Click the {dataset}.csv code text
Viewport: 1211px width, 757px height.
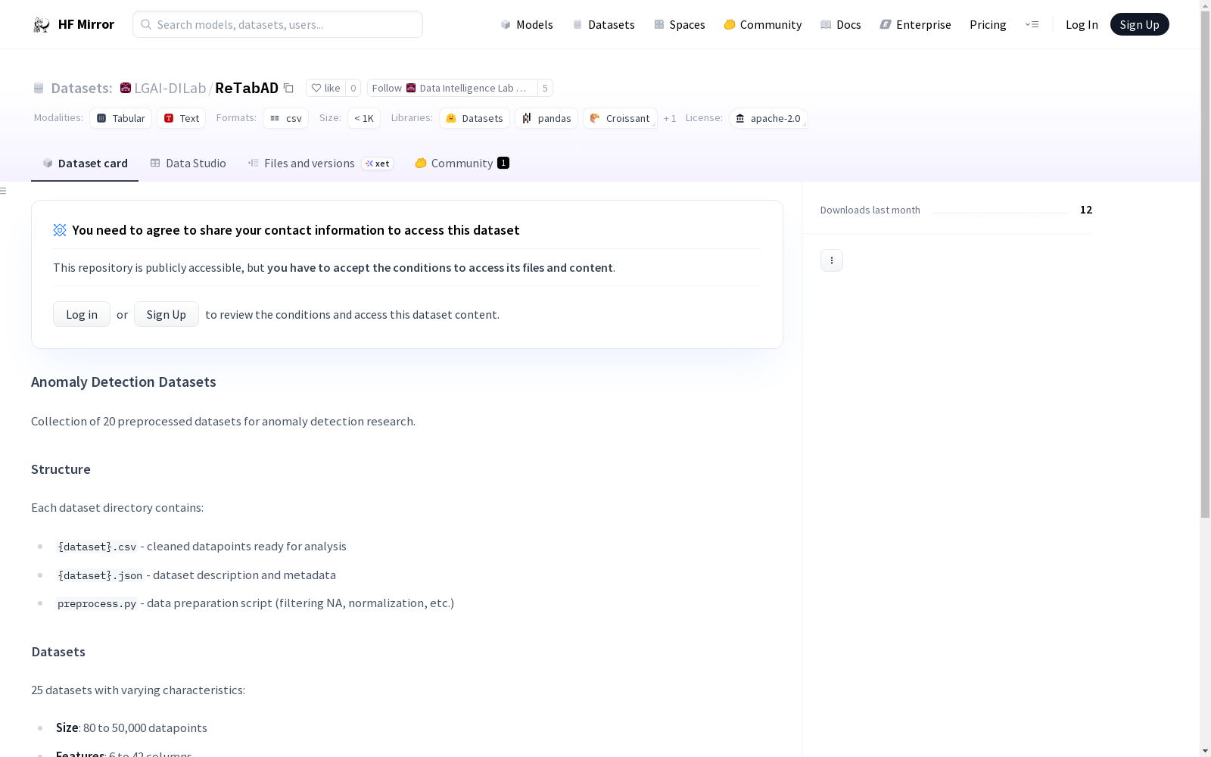coord(97,547)
